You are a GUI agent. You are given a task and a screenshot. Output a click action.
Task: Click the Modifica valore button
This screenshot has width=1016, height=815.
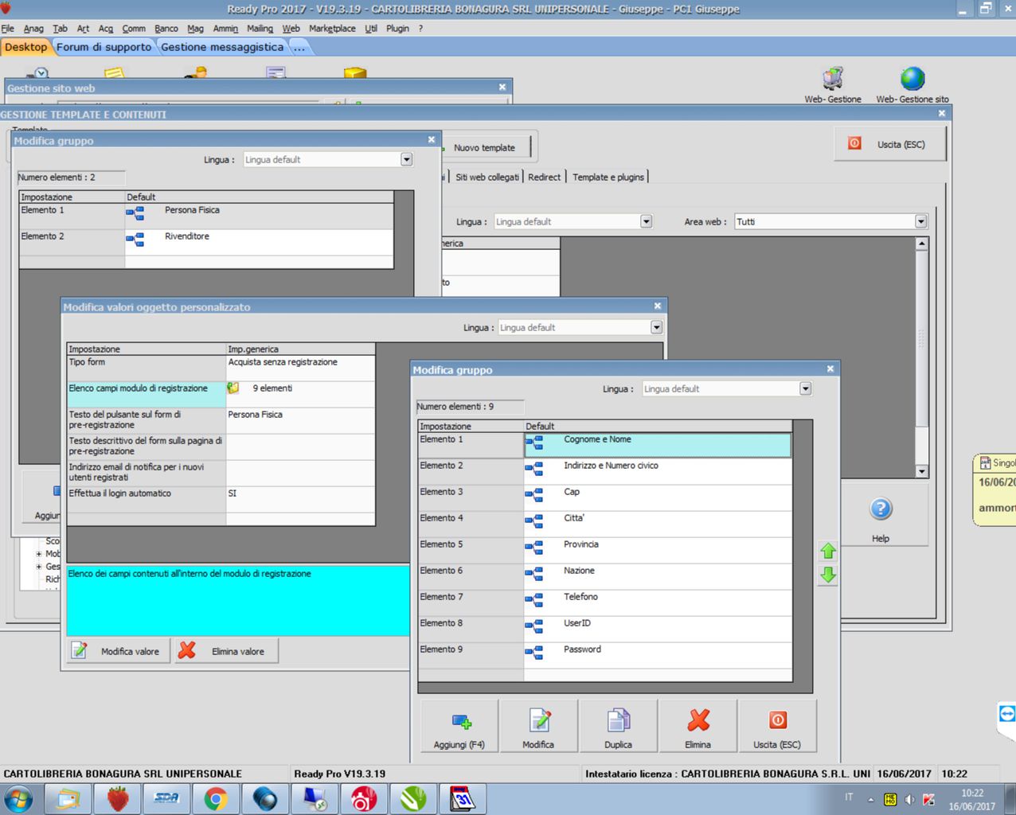pyautogui.click(x=119, y=651)
